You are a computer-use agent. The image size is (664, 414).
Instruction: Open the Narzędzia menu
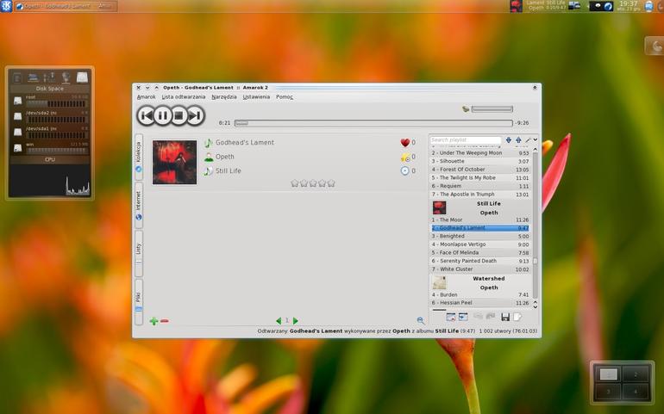click(224, 97)
